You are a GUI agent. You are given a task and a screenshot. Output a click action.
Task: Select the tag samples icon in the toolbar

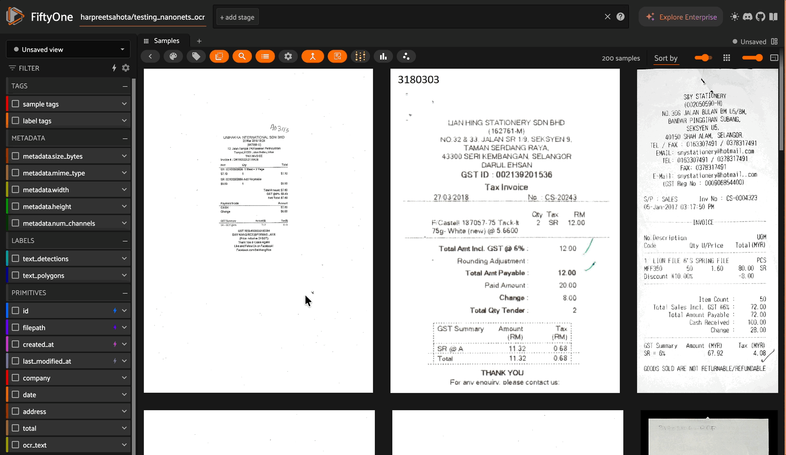coord(196,56)
